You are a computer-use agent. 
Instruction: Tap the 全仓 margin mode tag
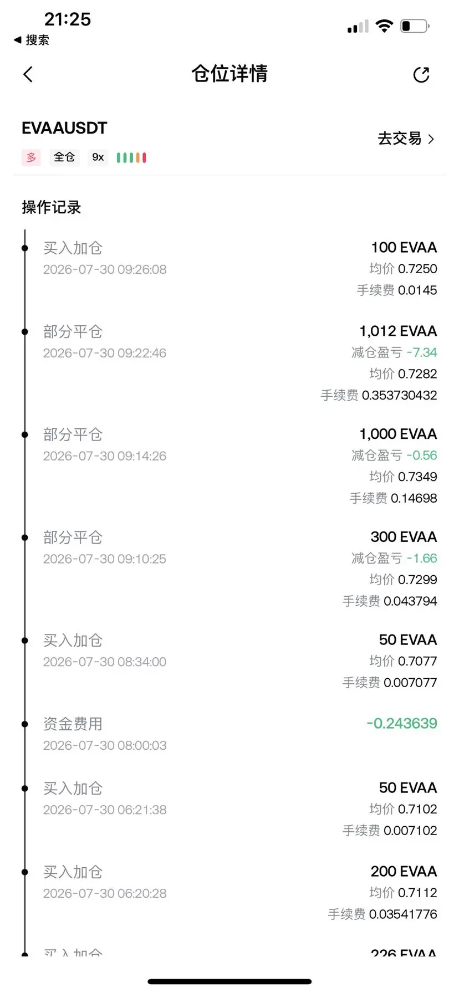click(64, 157)
